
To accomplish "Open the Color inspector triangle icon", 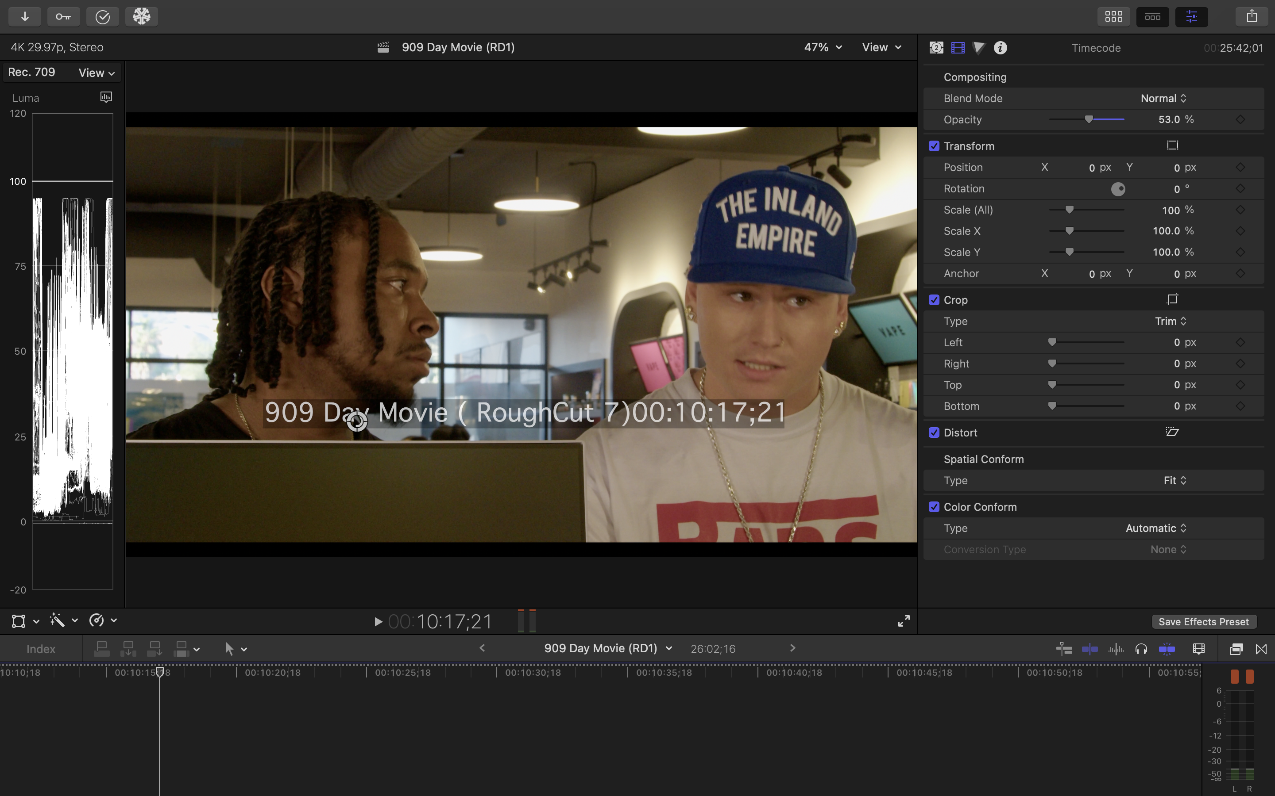I will [x=979, y=48].
